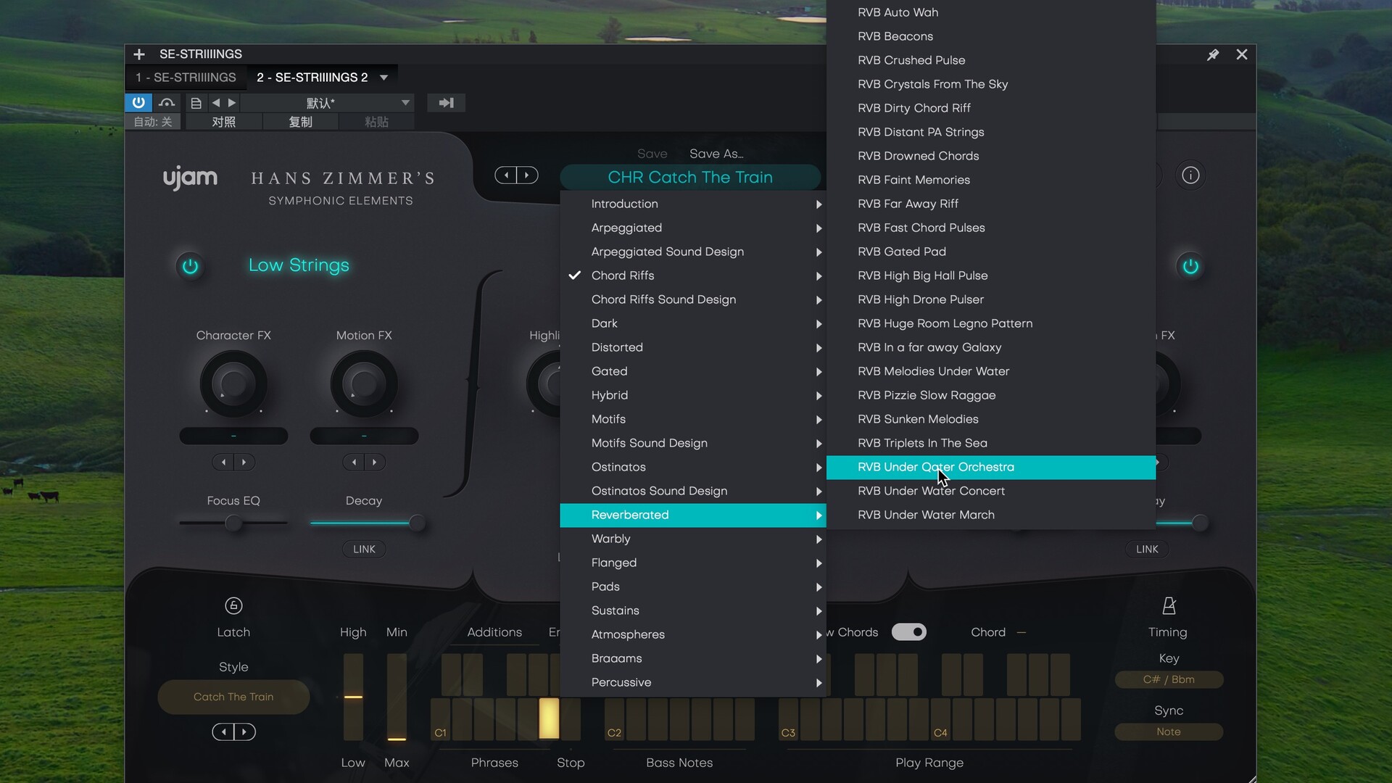1392x783 pixels.
Task: Toggle the Chords switch
Action: click(x=909, y=632)
